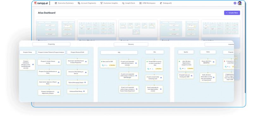The width and height of the screenshot is (253, 121).
Task: Click the Create New button
Action: pyautogui.click(x=232, y=13)
